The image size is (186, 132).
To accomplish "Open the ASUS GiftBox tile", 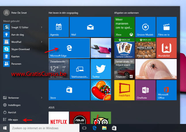I will click(80, 118).
